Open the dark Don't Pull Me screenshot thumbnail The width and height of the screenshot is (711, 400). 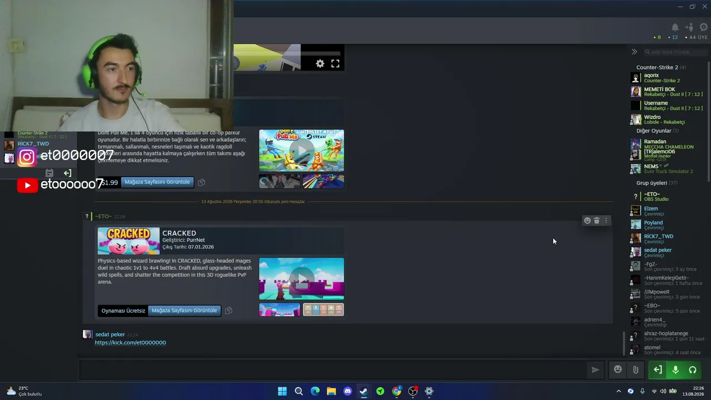279,181
